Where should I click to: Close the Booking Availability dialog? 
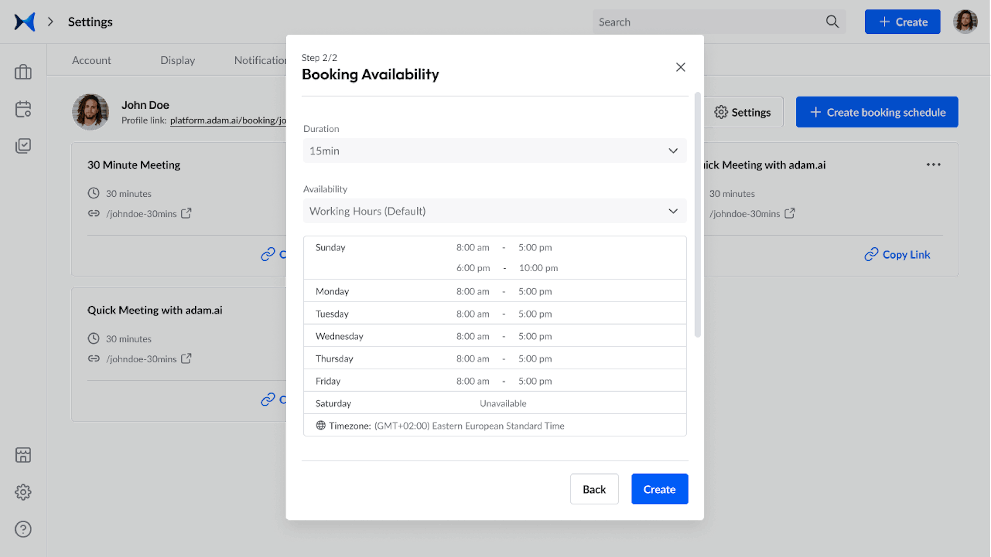tap(681, 67)
